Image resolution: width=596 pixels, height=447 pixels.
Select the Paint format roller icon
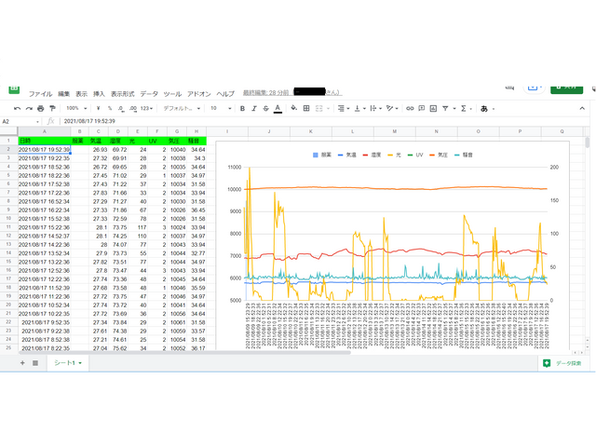click(52, 108)
